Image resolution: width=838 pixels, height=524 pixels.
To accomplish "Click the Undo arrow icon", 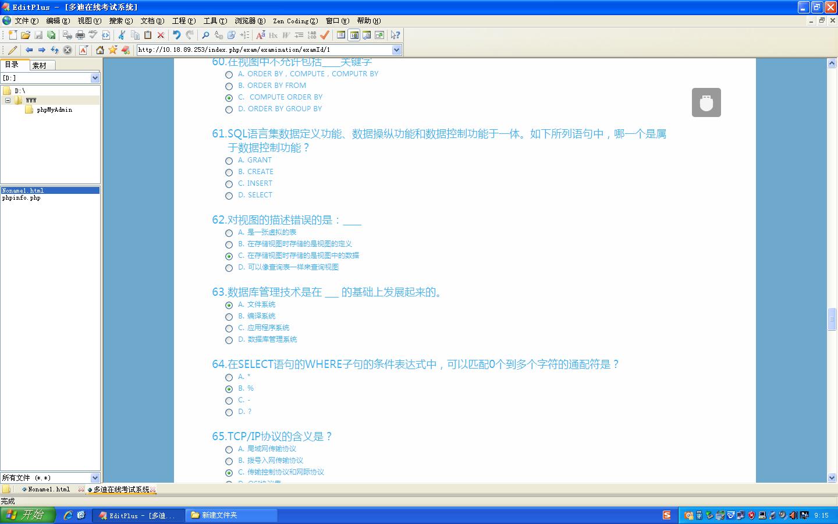I will pos(176,35).
